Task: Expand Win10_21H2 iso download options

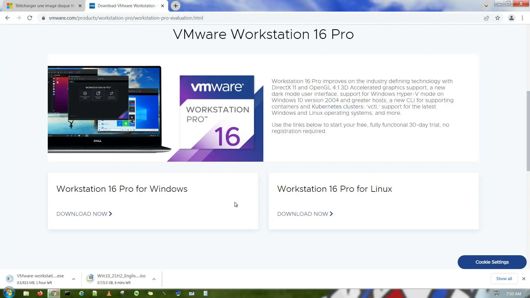Action: (x=154, y=279)
